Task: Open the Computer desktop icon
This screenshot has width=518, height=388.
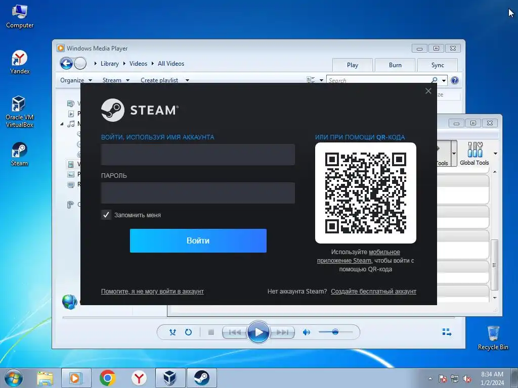Action: [20, 17]
